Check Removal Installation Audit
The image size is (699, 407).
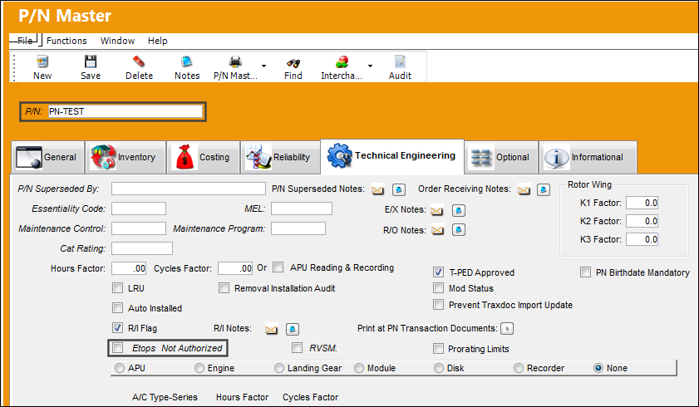[x=224, y=288]
